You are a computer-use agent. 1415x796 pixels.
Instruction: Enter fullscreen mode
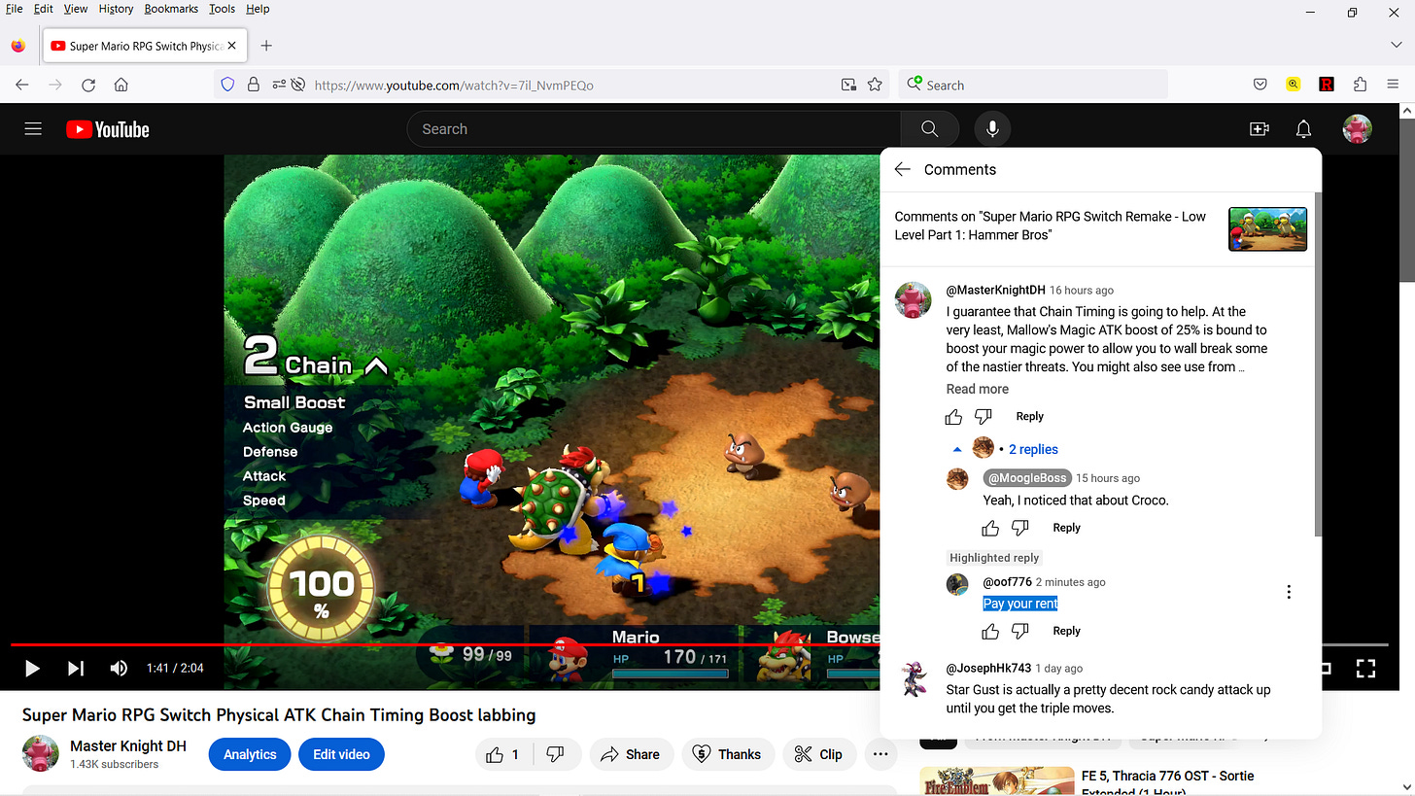pos(1365,668)
